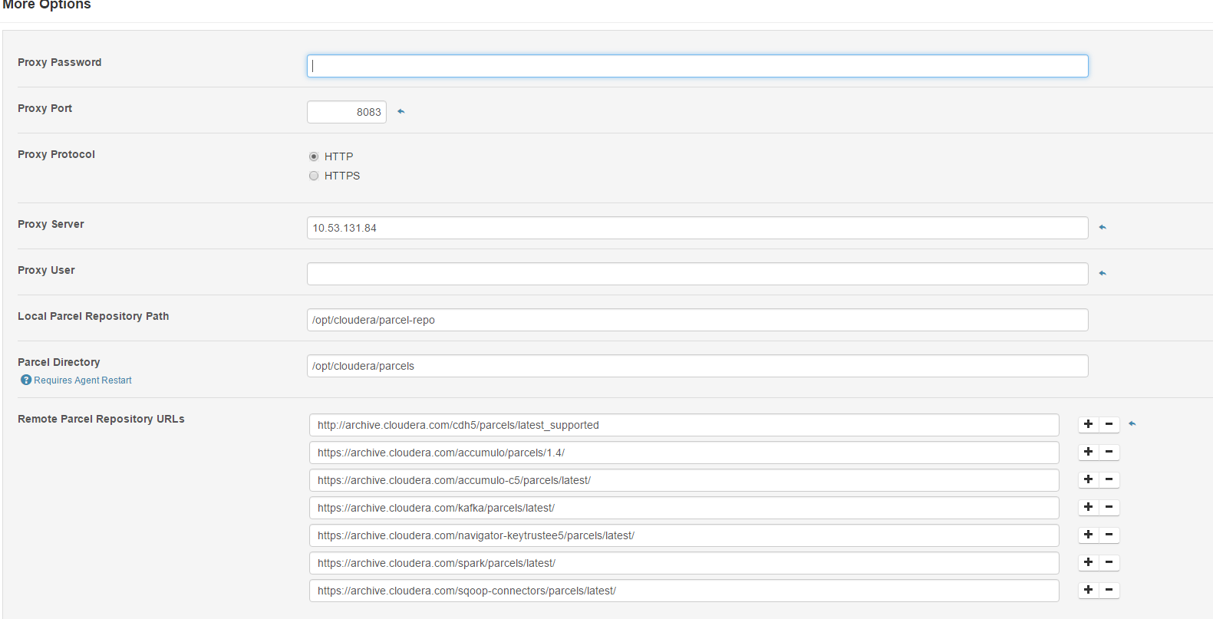Viewport: 1213px width, 619px height.
Task: Add URL after sqoop-connectors row
Action: pyautogui.click(x=1088, y=590)
